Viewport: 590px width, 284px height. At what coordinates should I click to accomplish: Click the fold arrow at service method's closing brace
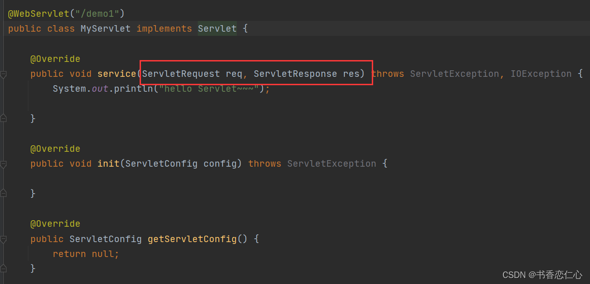pyautogui.click(x=3, y=118)
